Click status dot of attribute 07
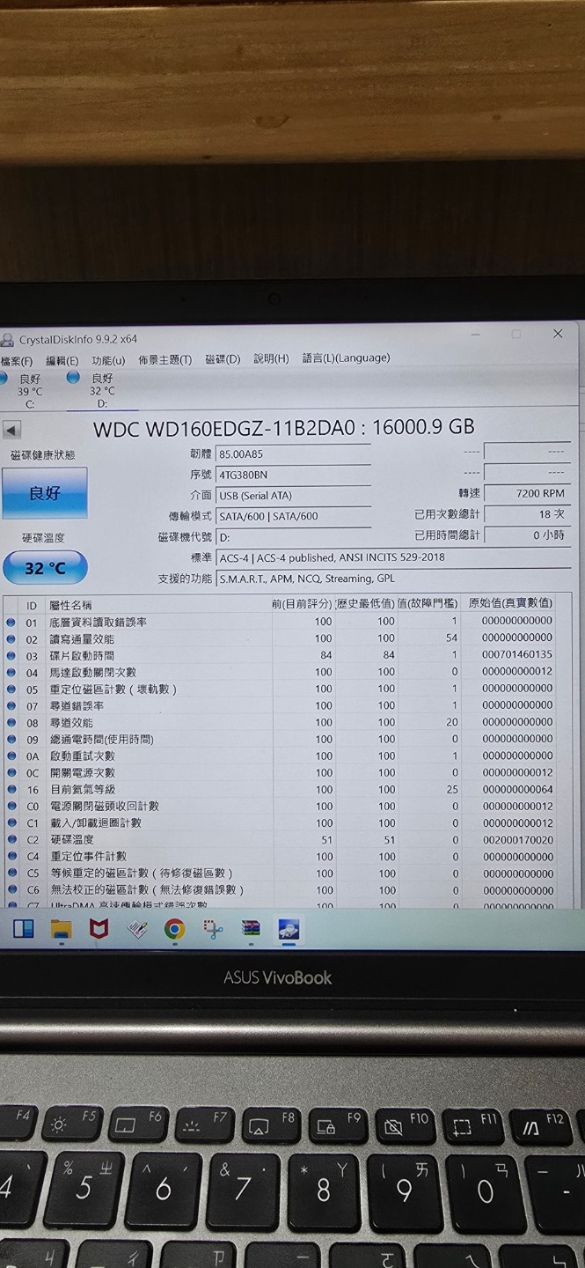585x1268 pixels. tap(11, 705)
